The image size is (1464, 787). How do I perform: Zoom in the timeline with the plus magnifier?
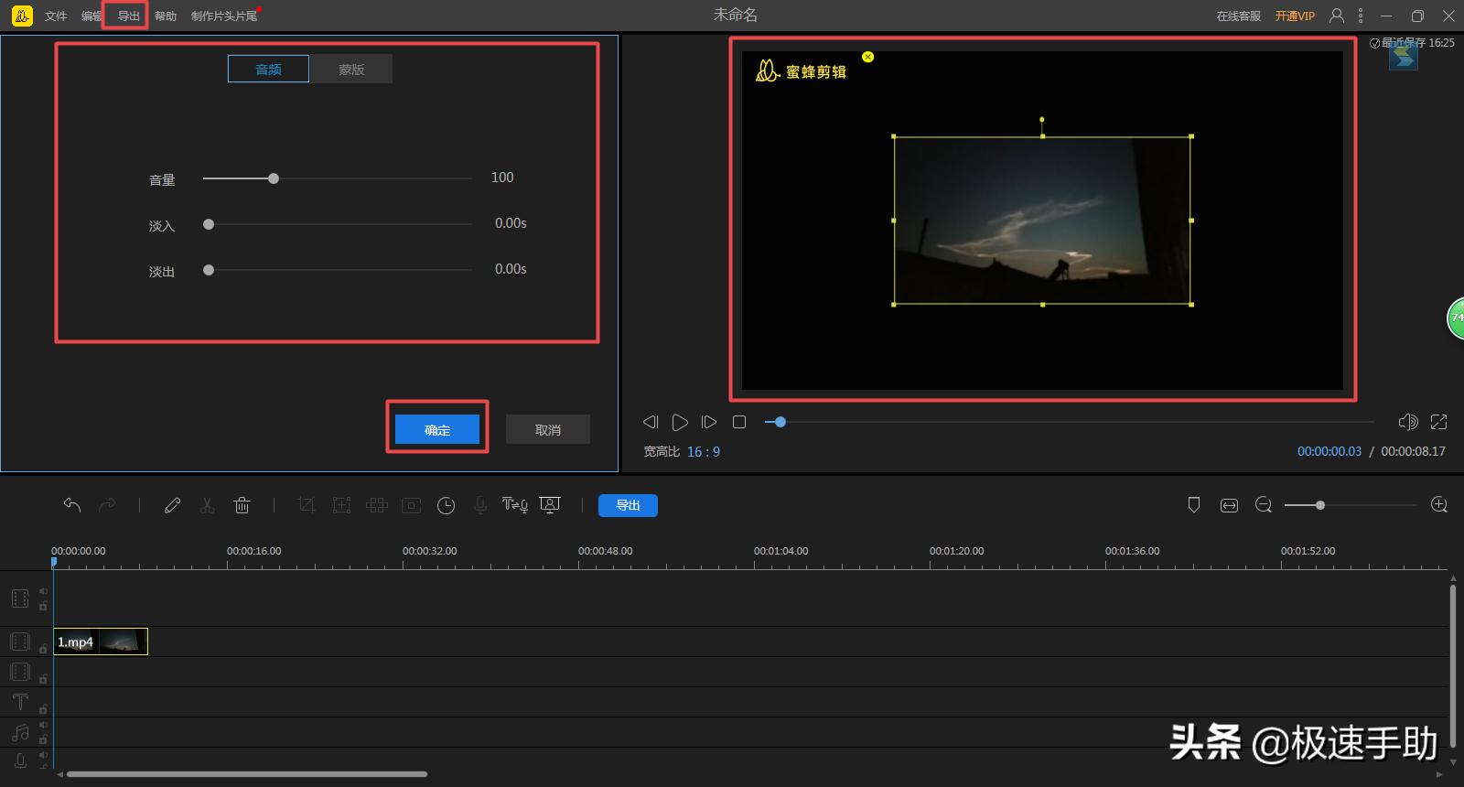pos(1438,505)
